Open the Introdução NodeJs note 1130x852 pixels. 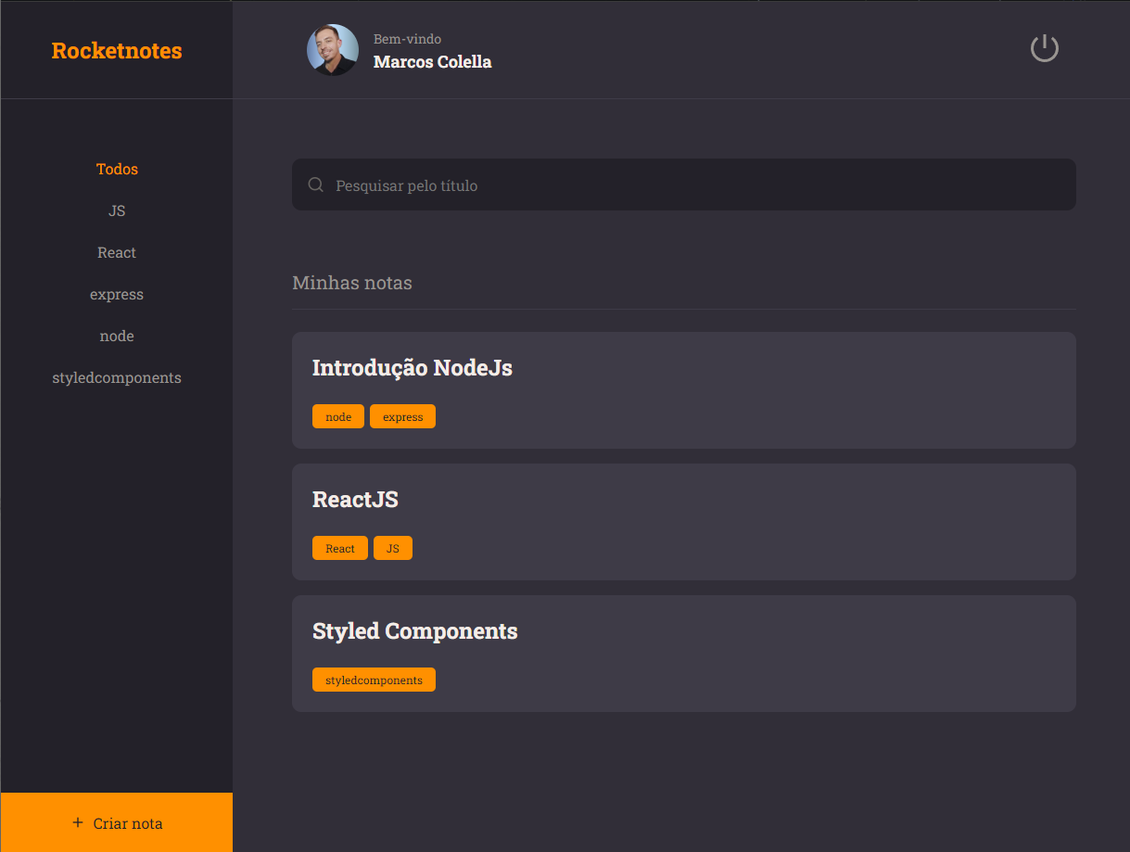tap(684, 390)
